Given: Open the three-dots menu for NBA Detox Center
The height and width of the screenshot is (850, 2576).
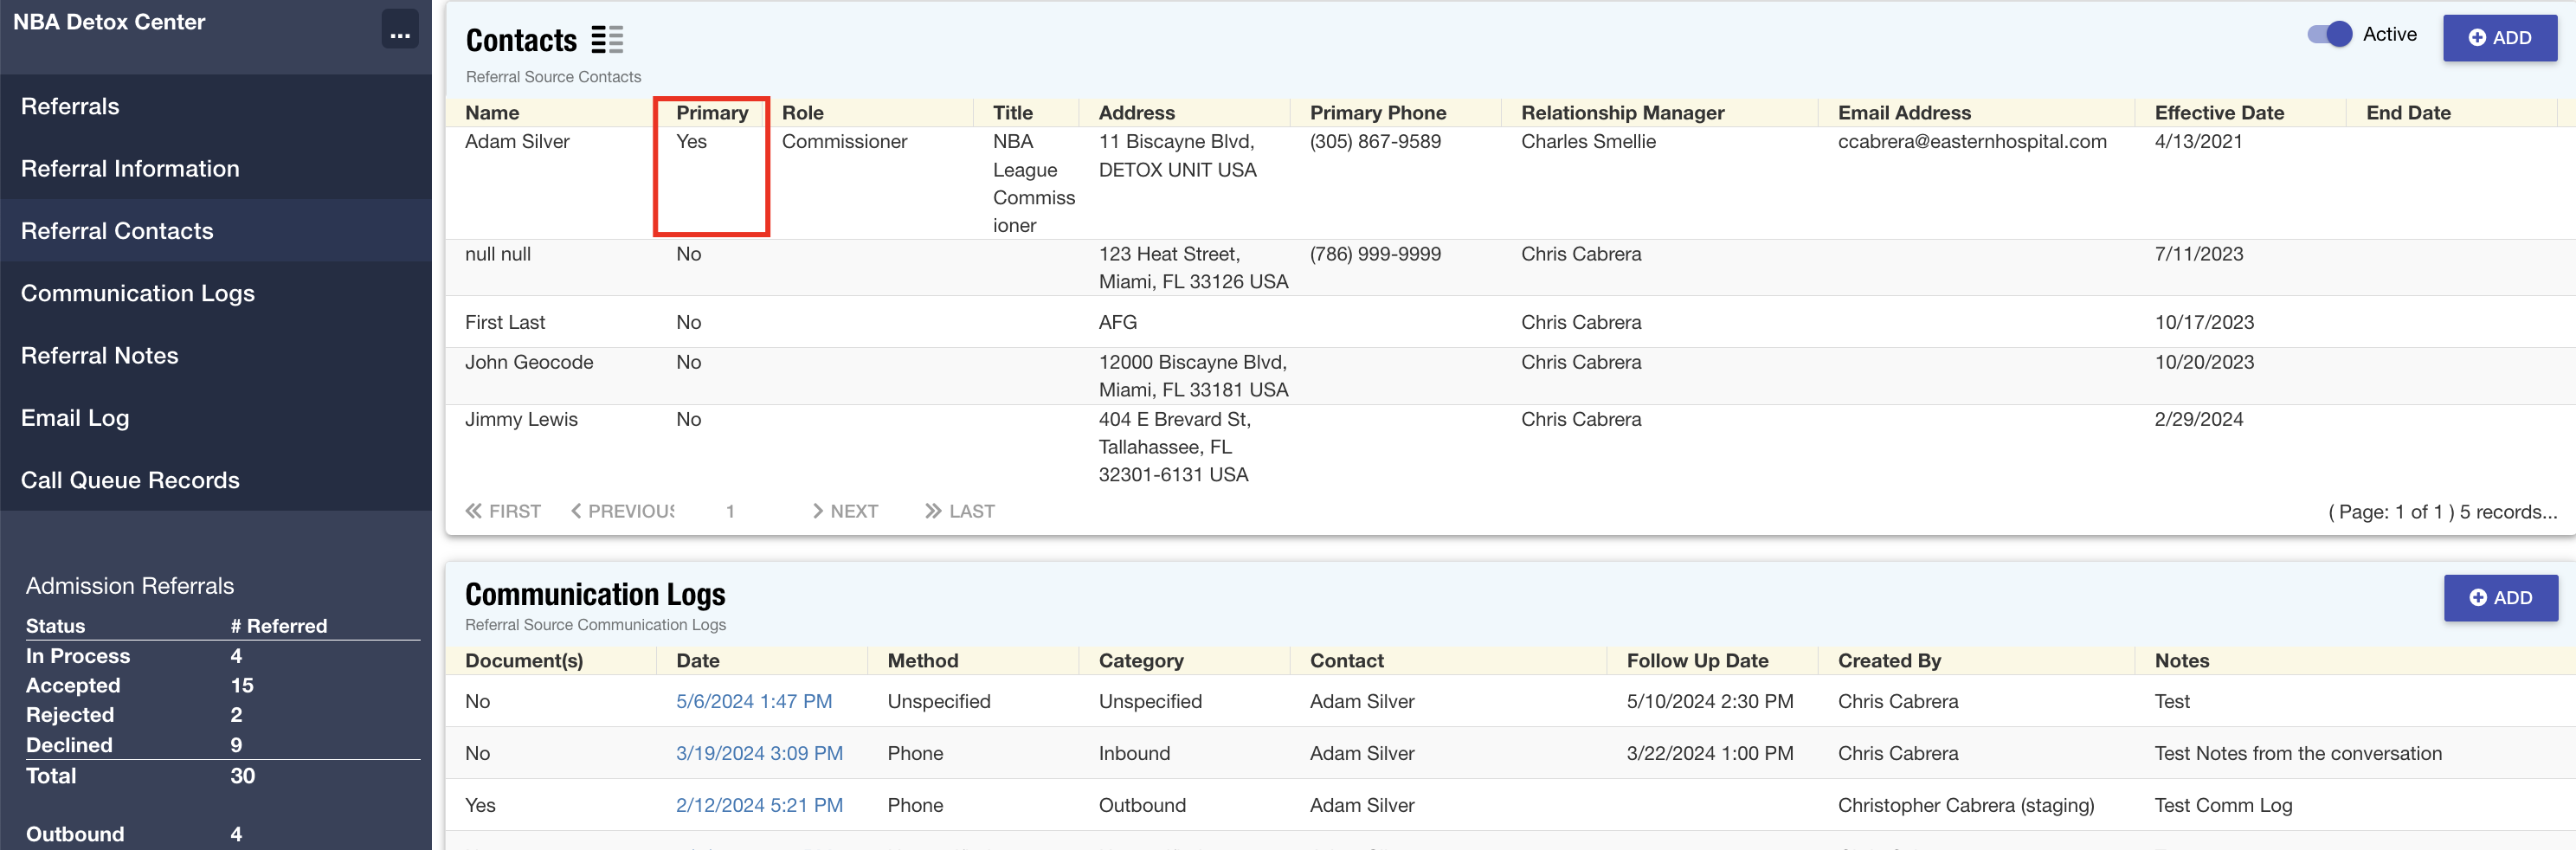Looking at the screenshot, I should pyautogui.click(x=400, y=31).
